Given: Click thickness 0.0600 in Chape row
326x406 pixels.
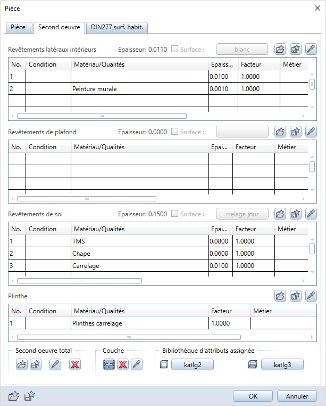Looking at the screenshot, I should (221, 253).
